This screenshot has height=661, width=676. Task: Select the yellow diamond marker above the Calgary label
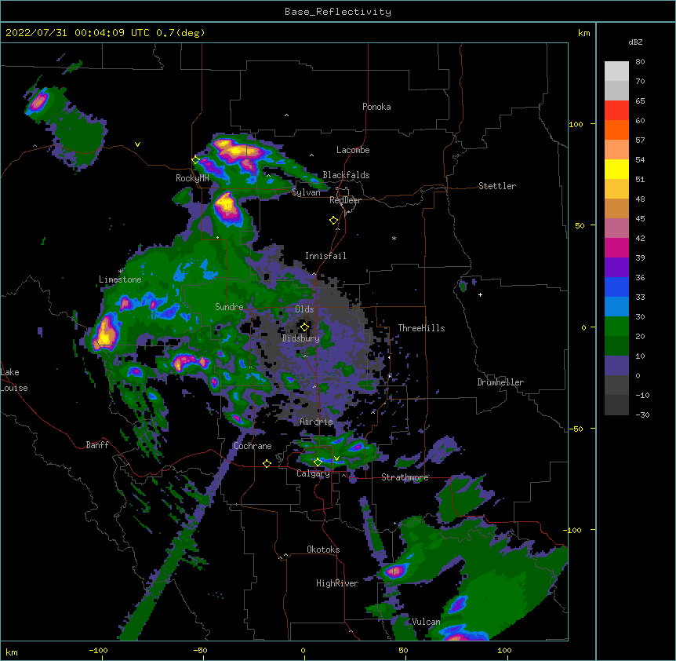pyautogui.click(x=318, y=462)
